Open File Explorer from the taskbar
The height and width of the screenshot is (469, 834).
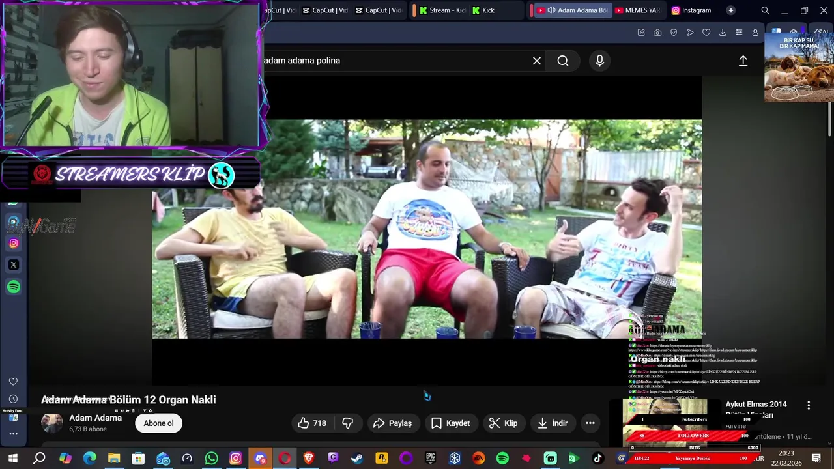[x=114, y=459]
